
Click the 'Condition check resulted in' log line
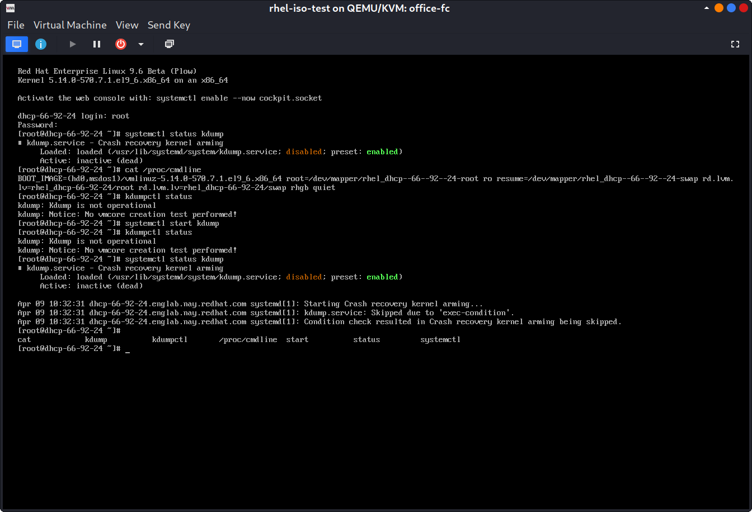320,321
